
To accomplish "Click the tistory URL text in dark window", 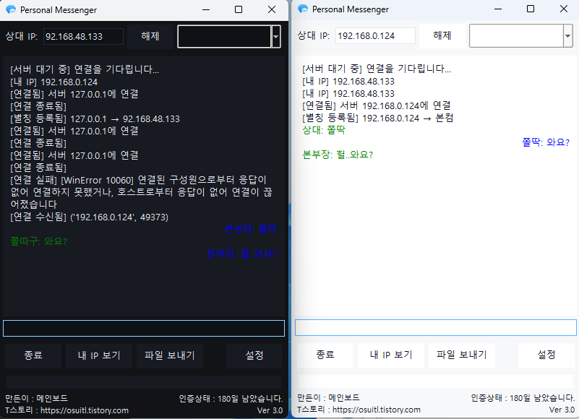I will click(85, 410).
